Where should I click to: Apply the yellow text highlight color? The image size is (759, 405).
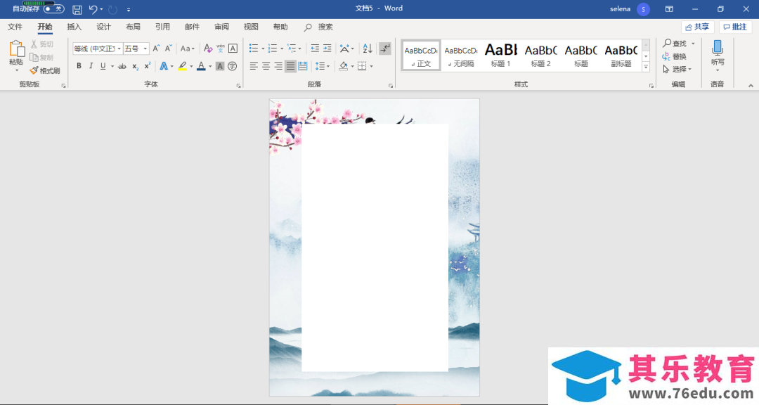point(183,66)
